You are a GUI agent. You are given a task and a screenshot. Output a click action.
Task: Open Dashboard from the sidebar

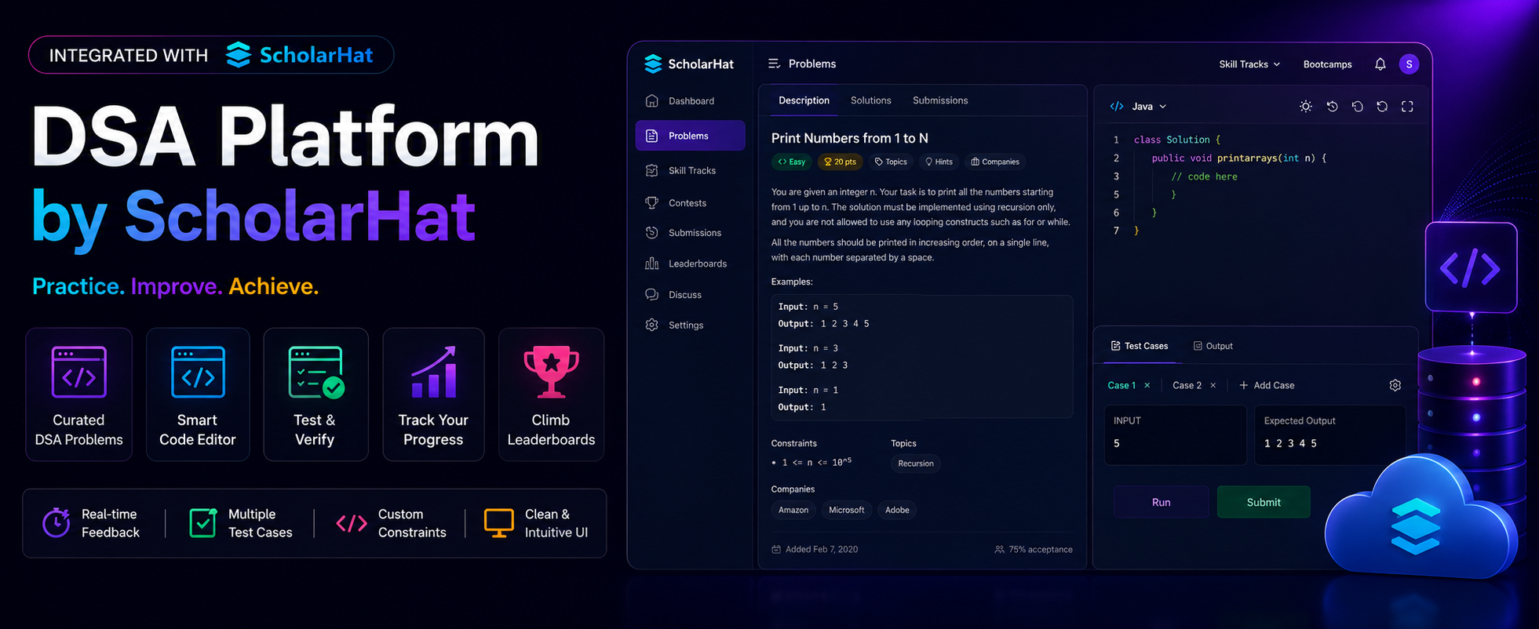(680, 101)
